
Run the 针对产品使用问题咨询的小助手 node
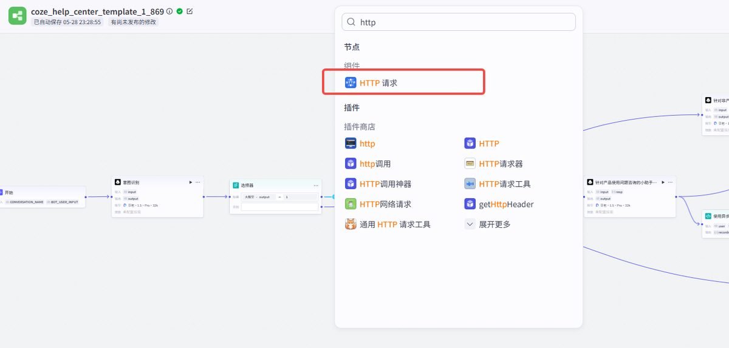[x=663, y=182]
